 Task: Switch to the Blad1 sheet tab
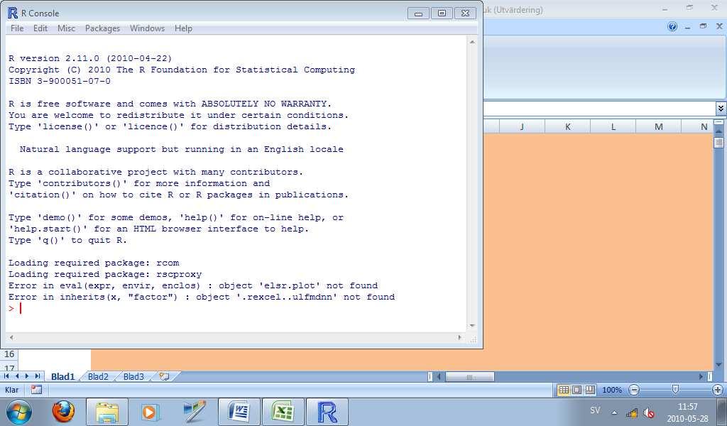62,376
